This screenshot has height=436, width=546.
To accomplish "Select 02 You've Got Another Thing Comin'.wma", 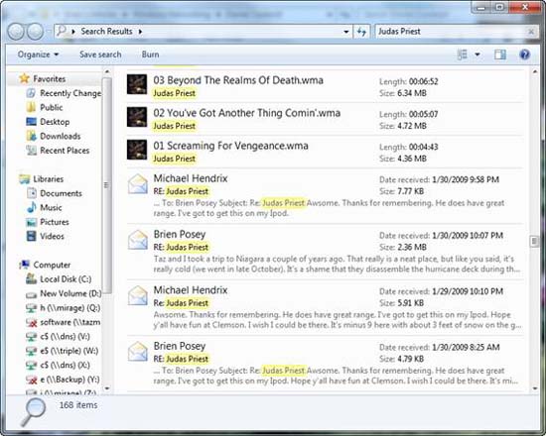I will click(247, 113).
